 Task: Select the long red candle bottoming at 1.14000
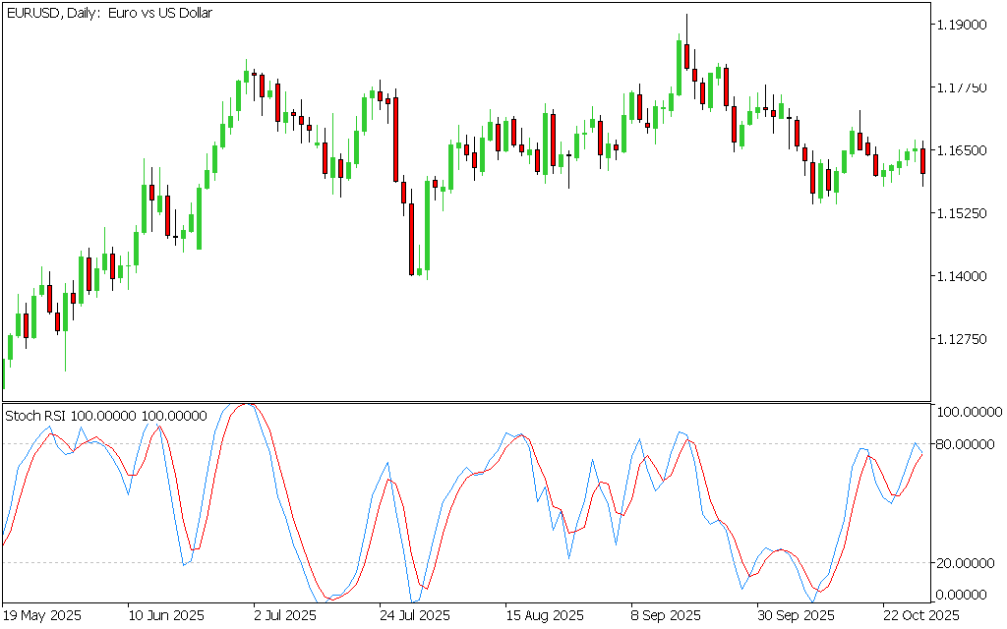point(411,238)
